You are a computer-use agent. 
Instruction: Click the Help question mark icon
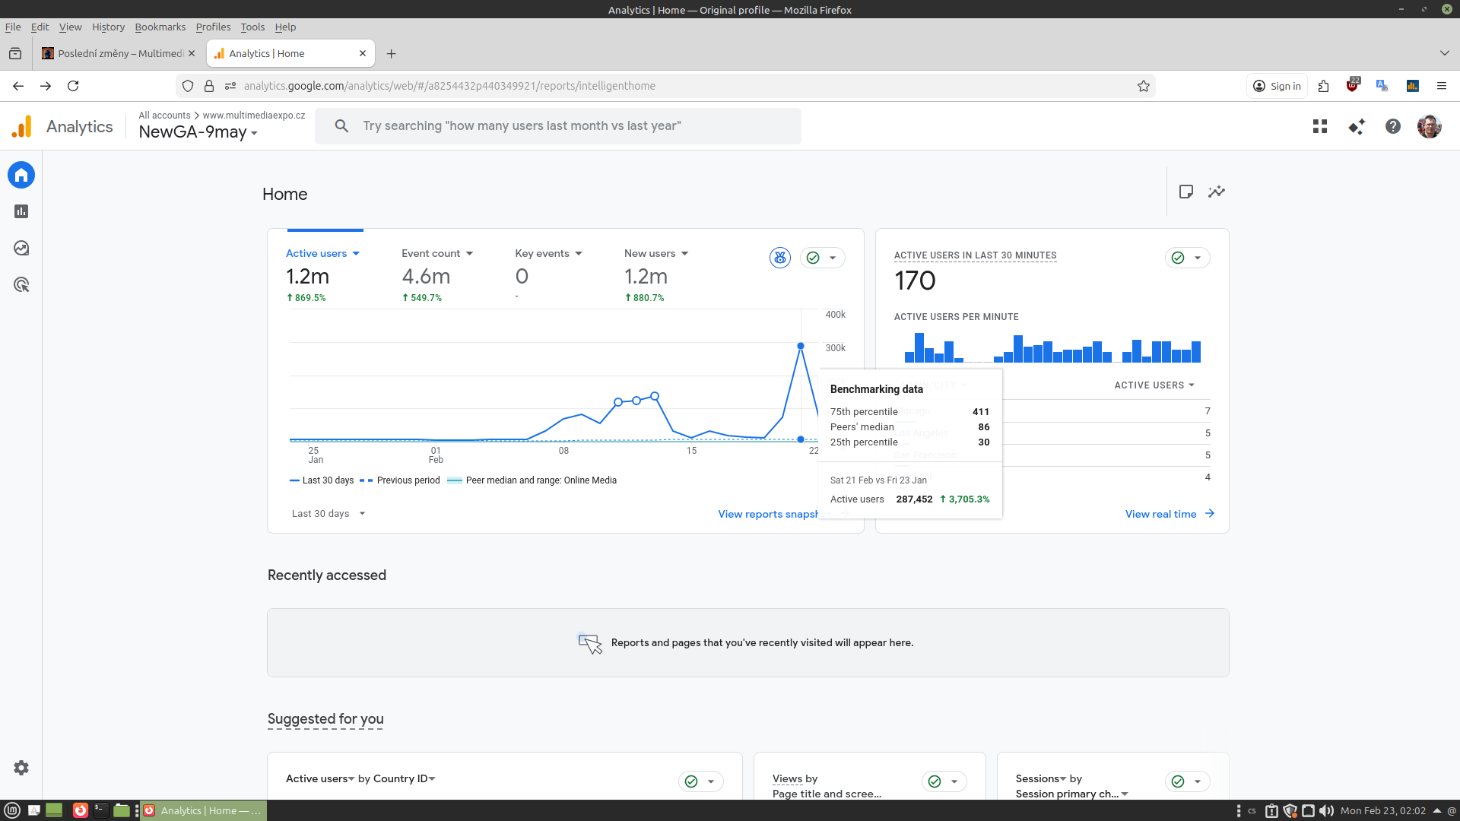pyautogui.click(x=1392, y=127)
